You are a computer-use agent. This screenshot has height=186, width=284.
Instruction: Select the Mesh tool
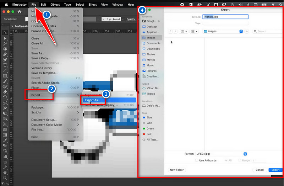click(5, 129)
